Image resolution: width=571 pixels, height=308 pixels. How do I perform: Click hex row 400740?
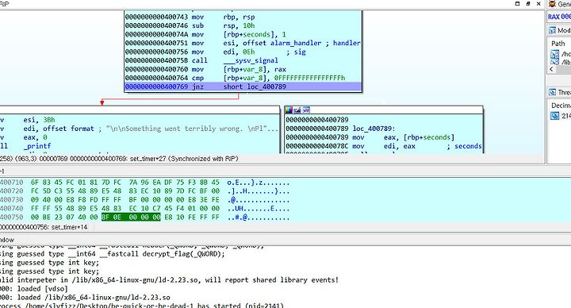pyautogui.click(x=144, y=209)
